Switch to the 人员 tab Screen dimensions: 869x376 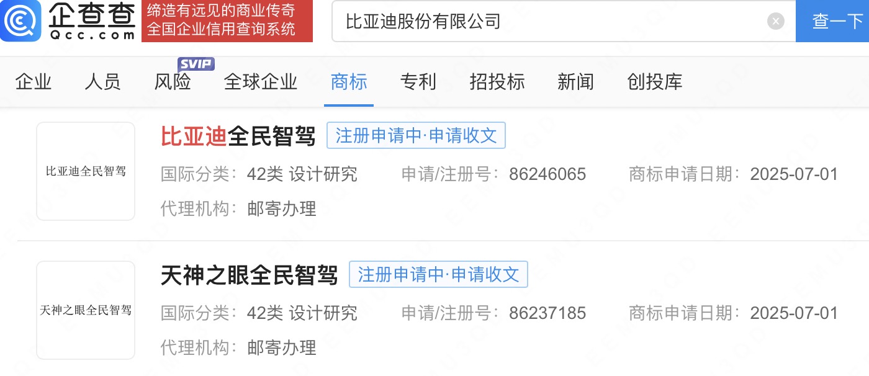[x=103, y=82]
